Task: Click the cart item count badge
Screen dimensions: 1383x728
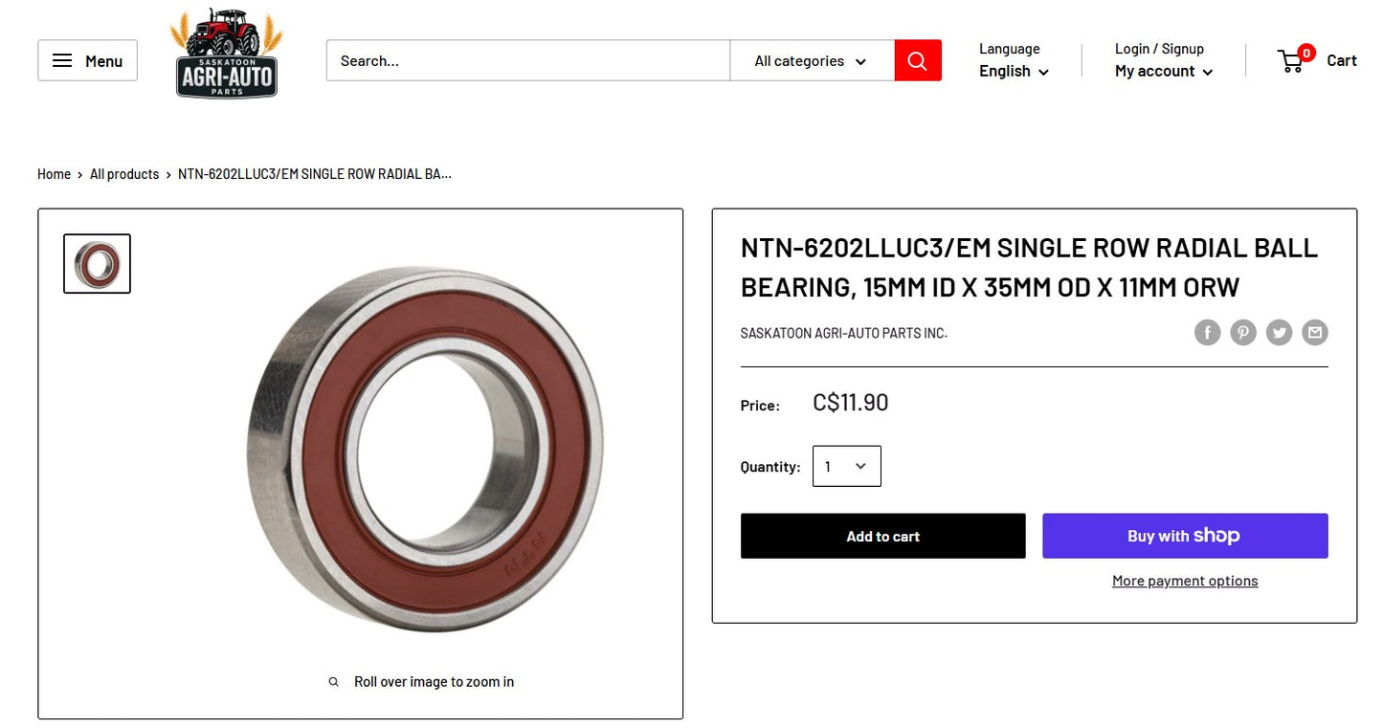Action: [x=1305, y=53]
